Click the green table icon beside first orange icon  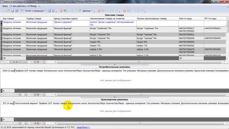tap(65, 11)
